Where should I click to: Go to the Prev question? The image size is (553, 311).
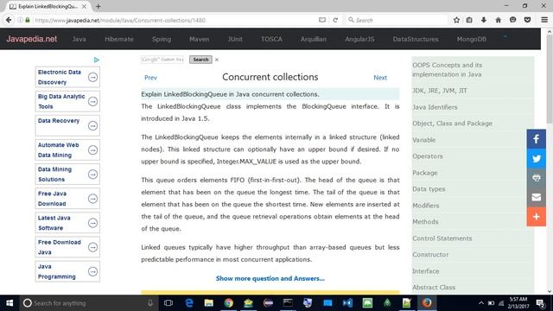pos(150,78)
